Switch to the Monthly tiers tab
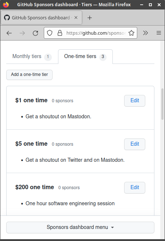165x241 pixels. point(32,57)
